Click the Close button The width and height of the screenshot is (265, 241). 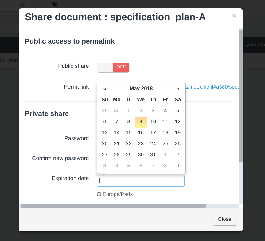point(224,220)
